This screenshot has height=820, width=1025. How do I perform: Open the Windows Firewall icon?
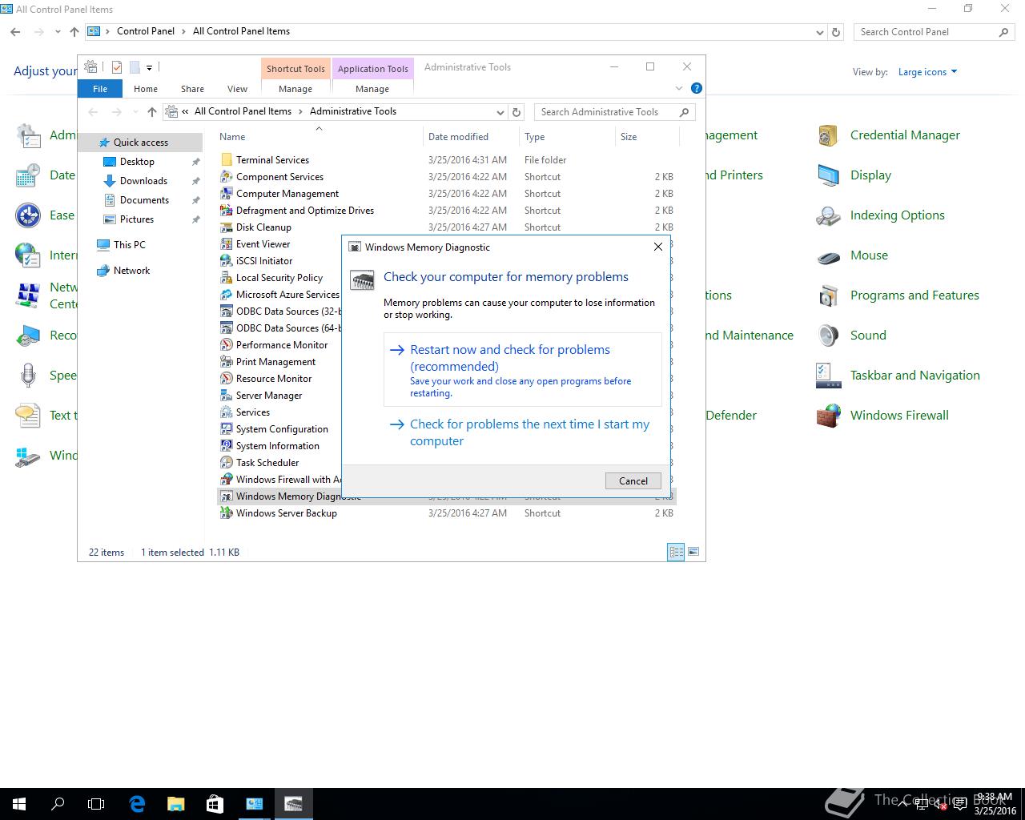click(x=828, y=416)
